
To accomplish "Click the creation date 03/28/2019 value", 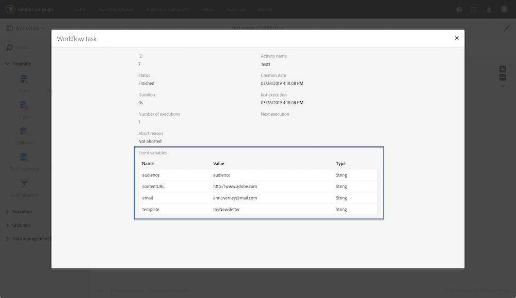I will tap(282, 83).
